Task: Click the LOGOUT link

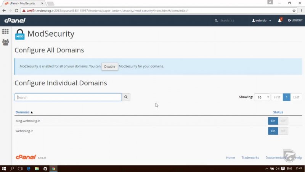Action: 295,20
